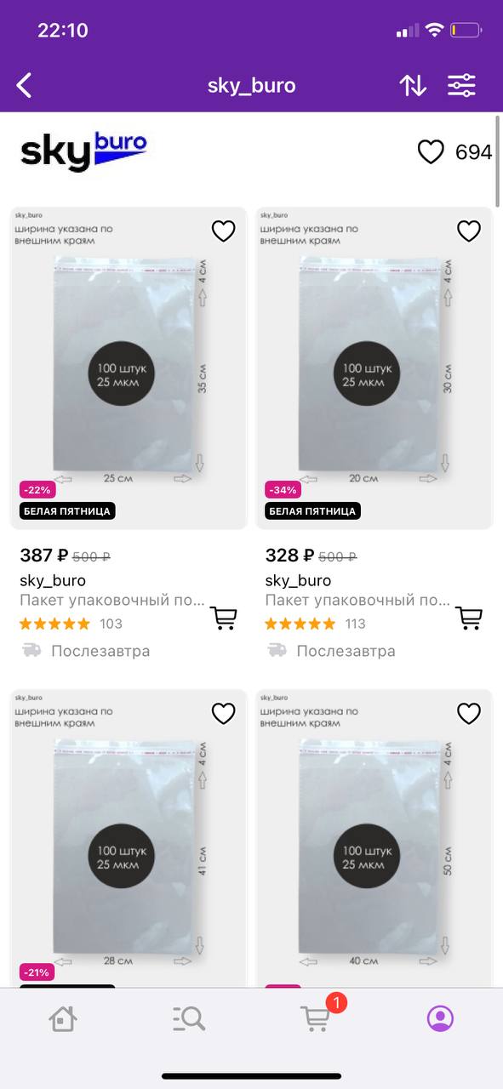Image resolution: width=503 pixels, height=1089 pixels.
Task: Open the filters sliders icon
Action: click(462, 85)
